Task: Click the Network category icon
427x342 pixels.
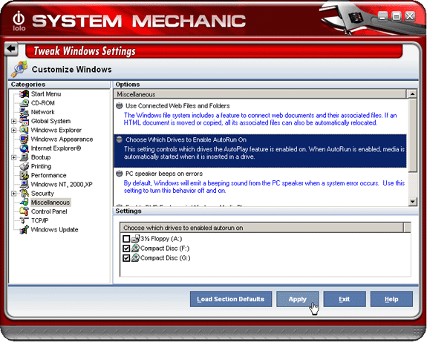Action: [25, 112]
